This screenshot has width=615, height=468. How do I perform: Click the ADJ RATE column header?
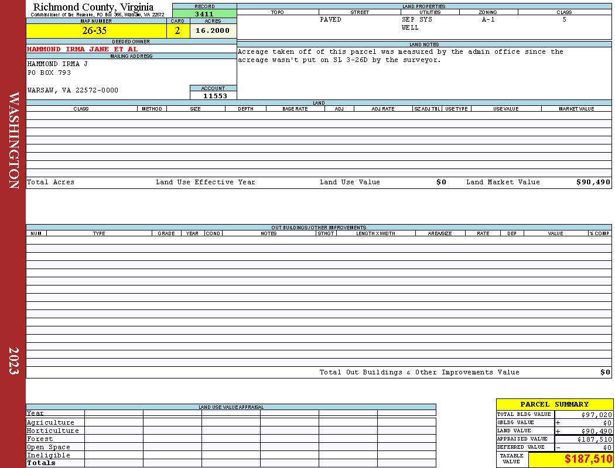point(383,109)
